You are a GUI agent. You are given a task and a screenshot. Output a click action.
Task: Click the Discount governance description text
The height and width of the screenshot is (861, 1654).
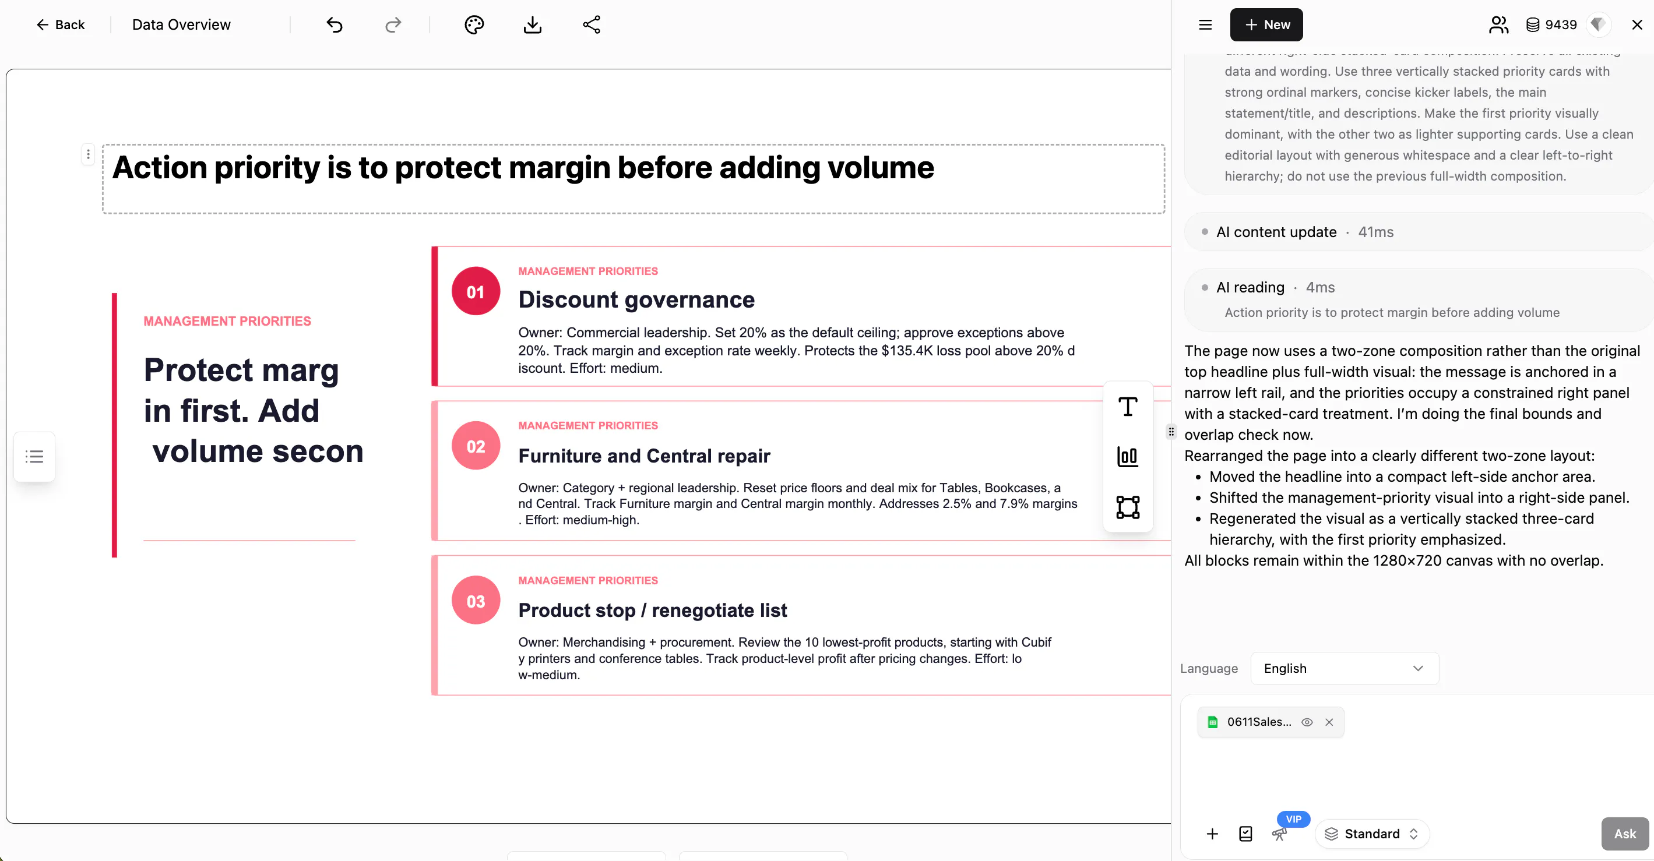[x=796, y=350]
